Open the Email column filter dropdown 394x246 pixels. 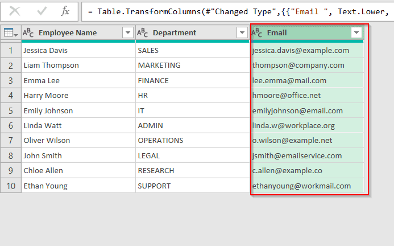(356, 32)
